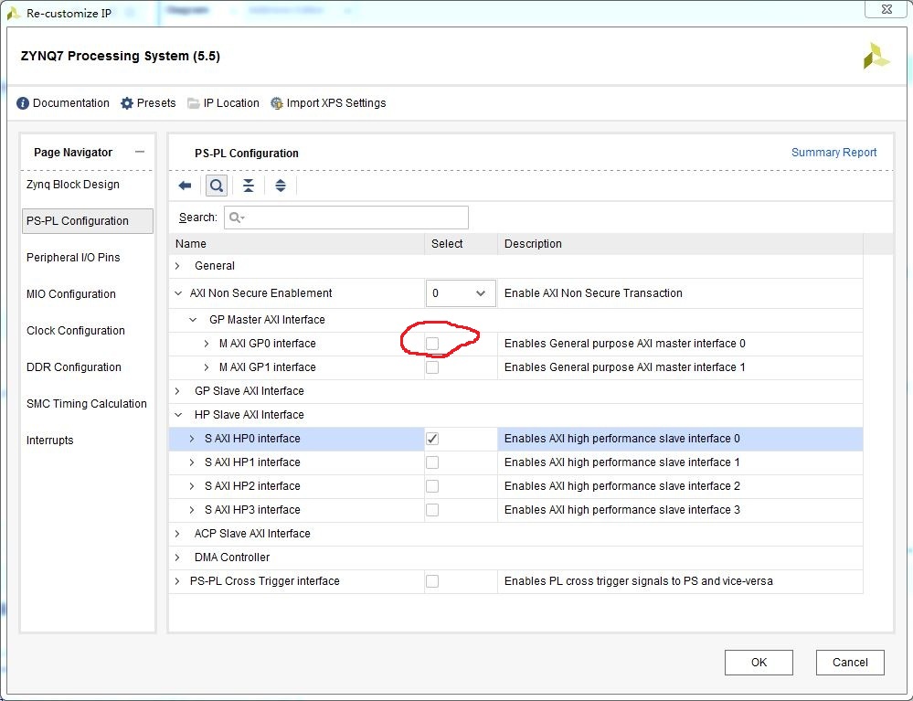Close the Re-customize IP window
This screenshot has height=701, width=913.
click(x=886, y=9)
